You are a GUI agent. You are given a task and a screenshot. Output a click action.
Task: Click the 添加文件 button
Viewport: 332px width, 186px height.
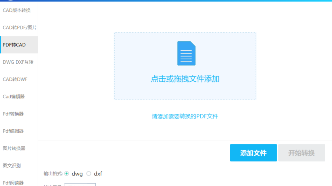253,153
